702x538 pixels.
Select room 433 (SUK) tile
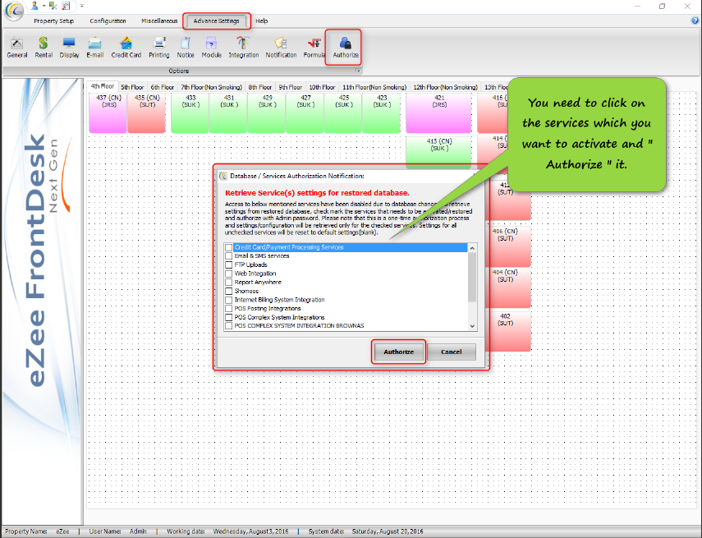pos(190,113)
